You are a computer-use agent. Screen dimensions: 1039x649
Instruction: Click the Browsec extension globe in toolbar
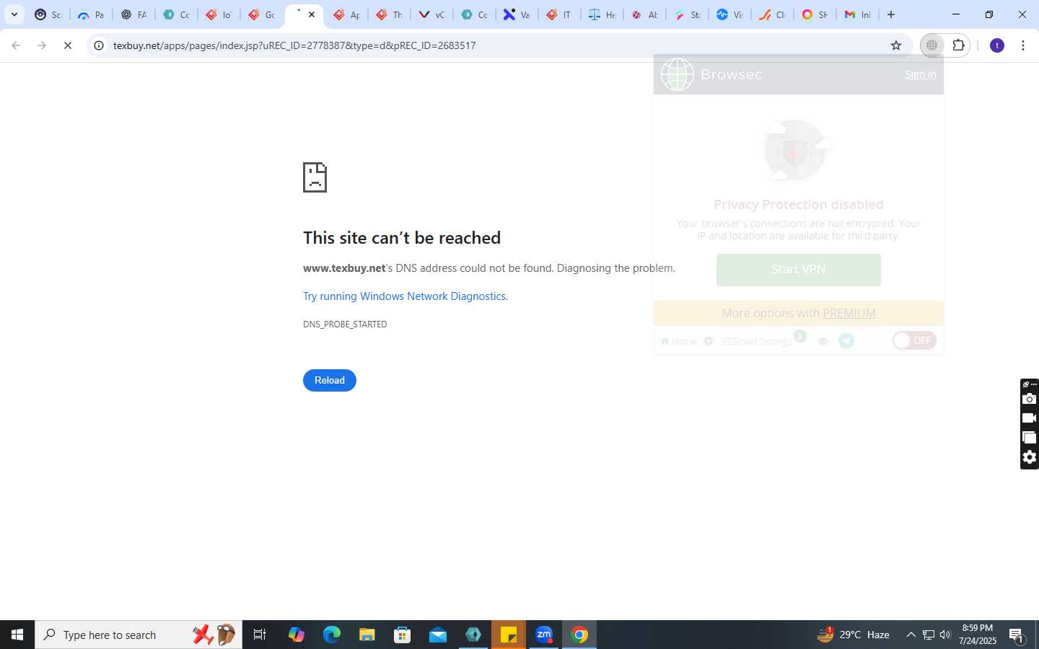(x=932, y=45)
